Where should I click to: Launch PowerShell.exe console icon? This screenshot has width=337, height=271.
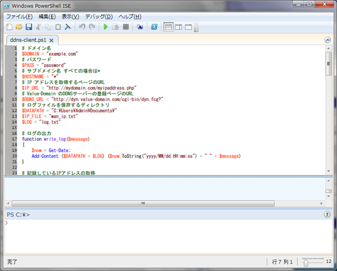coord(154,27)
